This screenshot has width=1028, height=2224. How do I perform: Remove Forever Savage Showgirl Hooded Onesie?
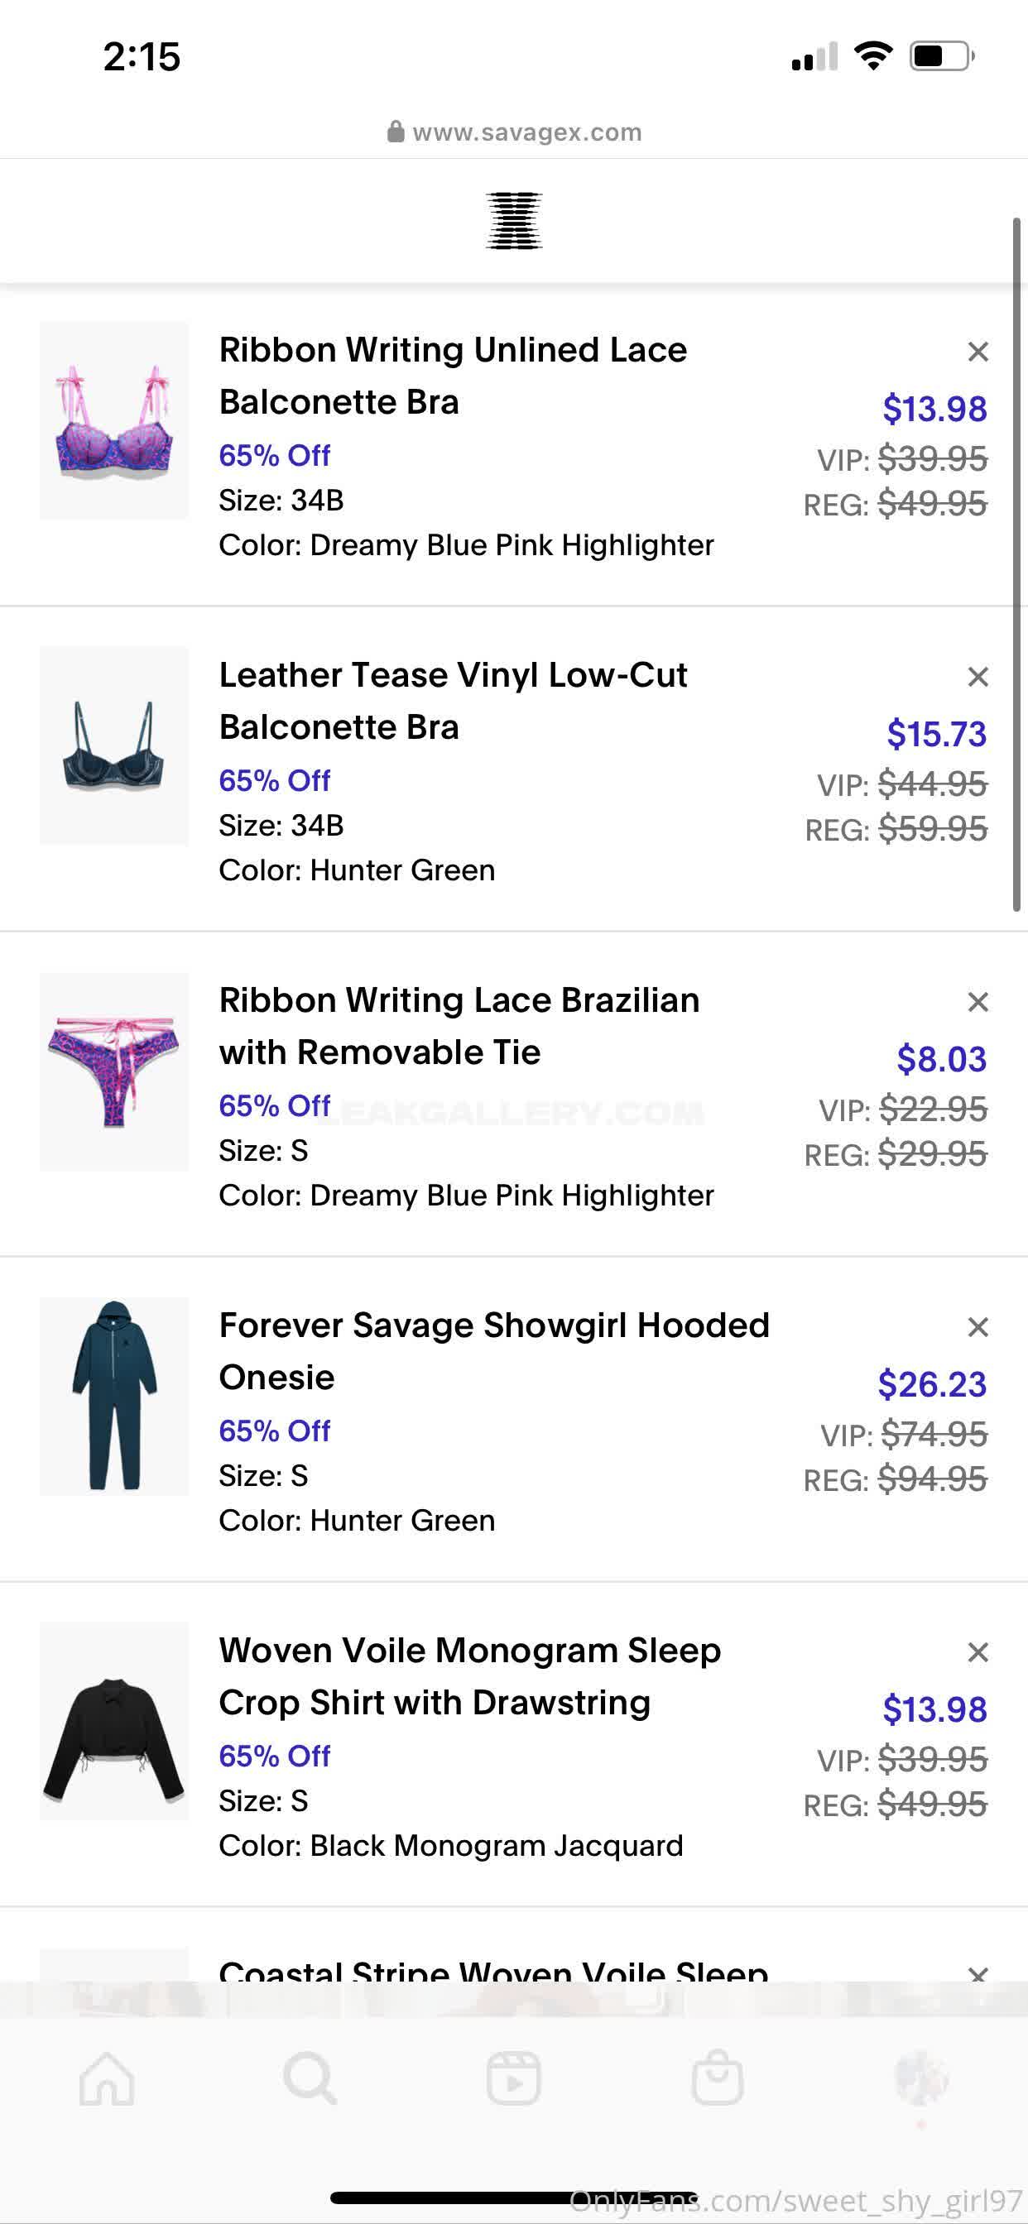click(977, 1327)
